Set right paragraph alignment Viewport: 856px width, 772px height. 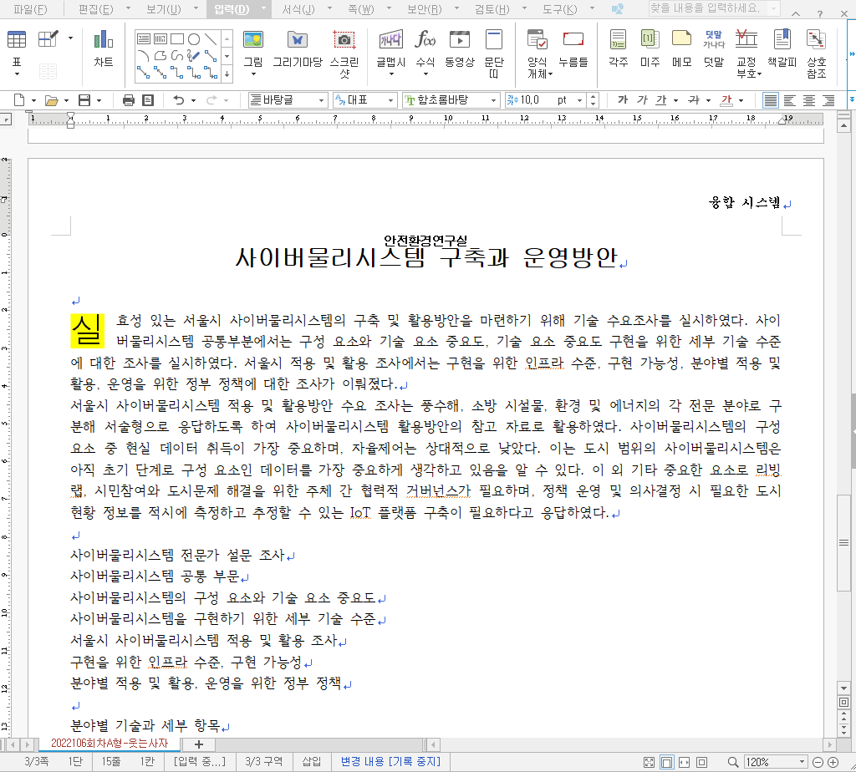828,99
